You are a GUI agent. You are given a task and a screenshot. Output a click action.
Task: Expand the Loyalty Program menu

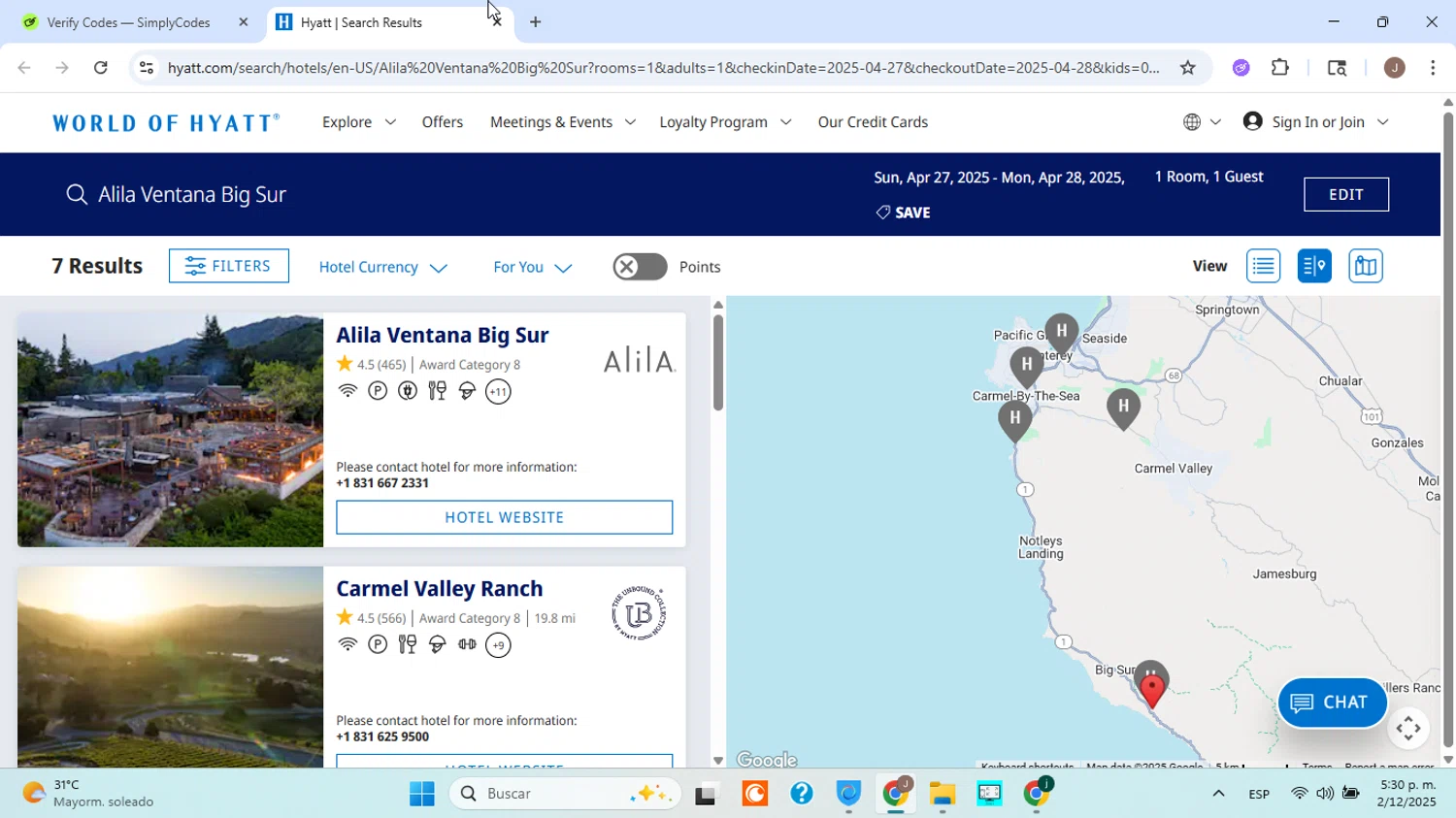[x=725, y=122]
